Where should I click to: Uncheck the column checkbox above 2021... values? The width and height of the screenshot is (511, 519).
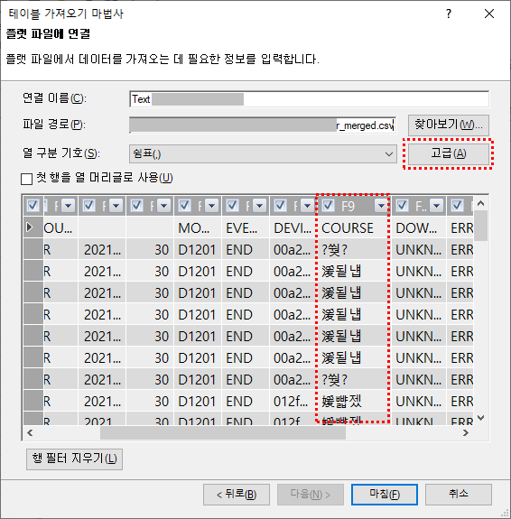(x=88, y=206)
